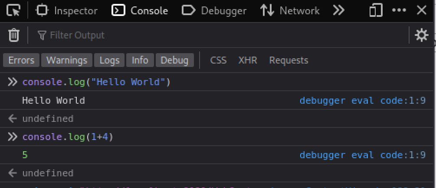Image resolution: width=436 pixels, height=188 pixels.
Task: Toggle the Errors filter
Action: (21, 60)
